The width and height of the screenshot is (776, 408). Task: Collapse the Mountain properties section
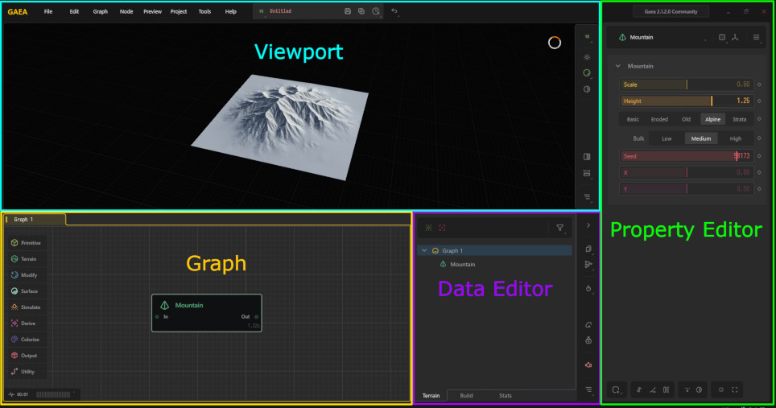pos(617,66)
